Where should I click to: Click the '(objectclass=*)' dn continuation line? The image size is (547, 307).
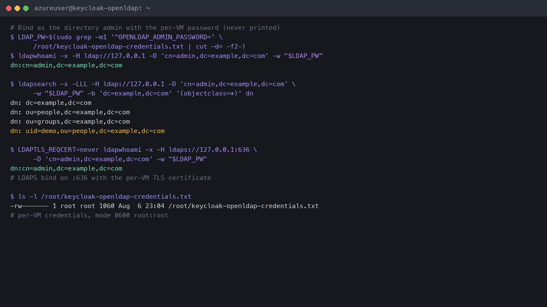click(x=143, y=93)
